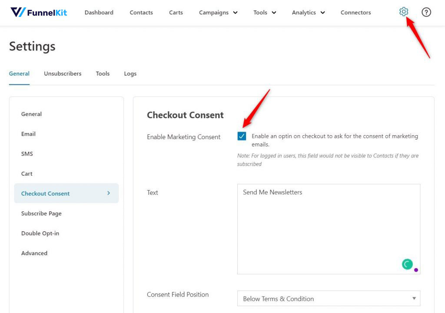Select Checkout Consent in the sidebar
Image resolution: width=445 pixels, height=313 pixels.
click(66, 193)
